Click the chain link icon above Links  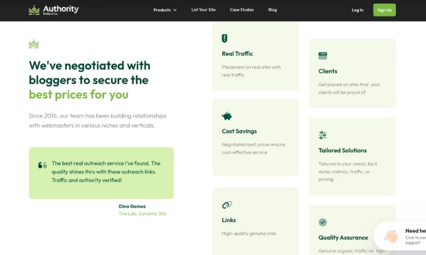pos(227,205)
